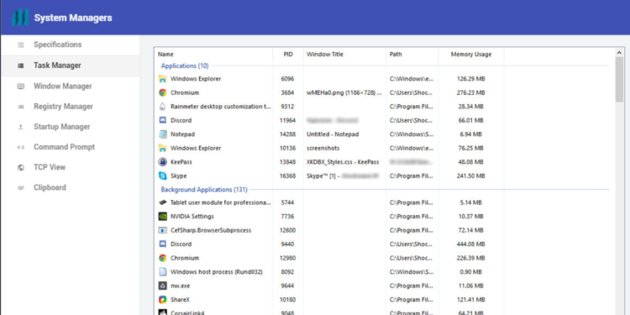Image resolution: width=630 pixels, height=315 pixels.
Task: Click memory value 0.90 MB
Action: [x=471, y=272]
